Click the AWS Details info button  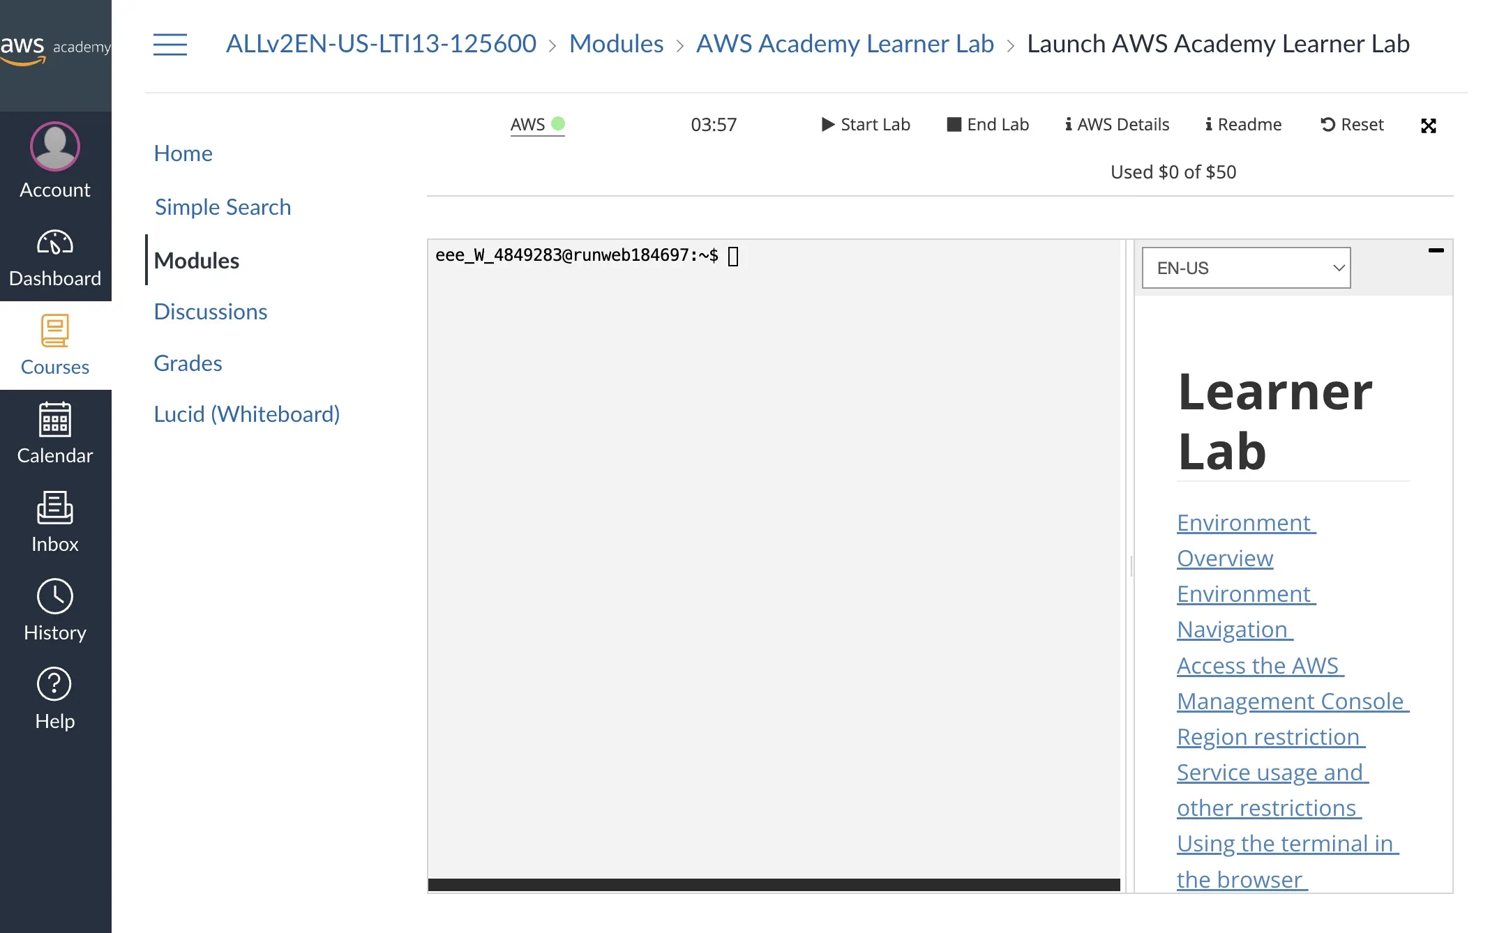[1117, 125]
